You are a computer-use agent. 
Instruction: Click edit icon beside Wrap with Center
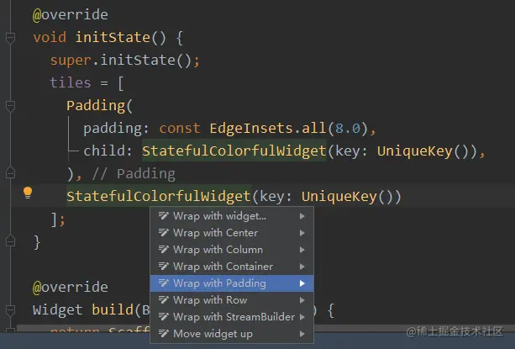[x=164, y=233]
